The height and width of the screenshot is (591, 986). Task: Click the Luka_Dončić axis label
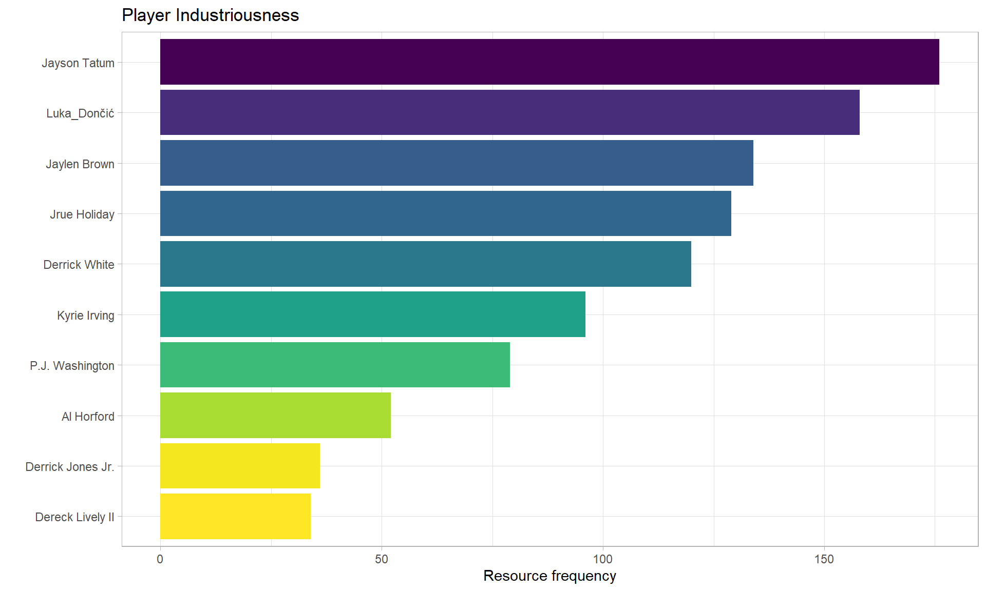coord(80,113)
